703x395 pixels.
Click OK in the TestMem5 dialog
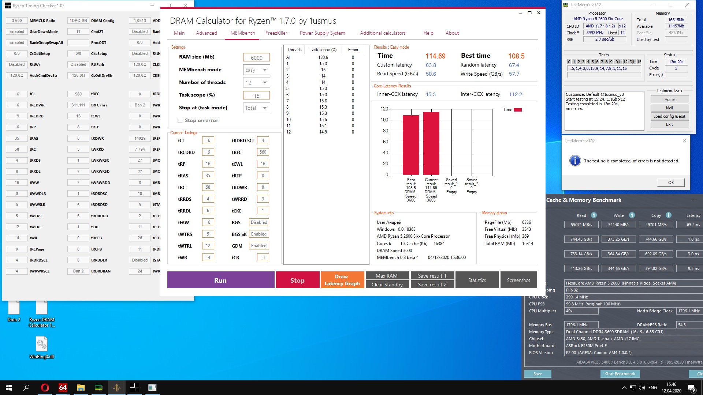[670, 183]
